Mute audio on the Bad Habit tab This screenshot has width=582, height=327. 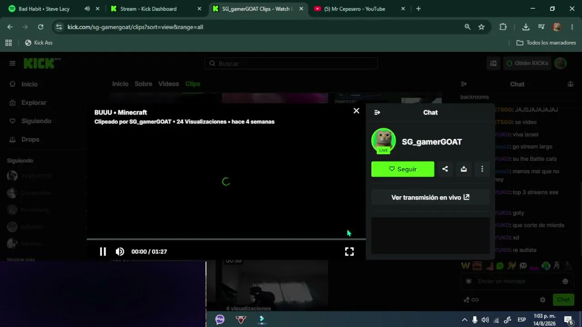(x=87, y=9)
